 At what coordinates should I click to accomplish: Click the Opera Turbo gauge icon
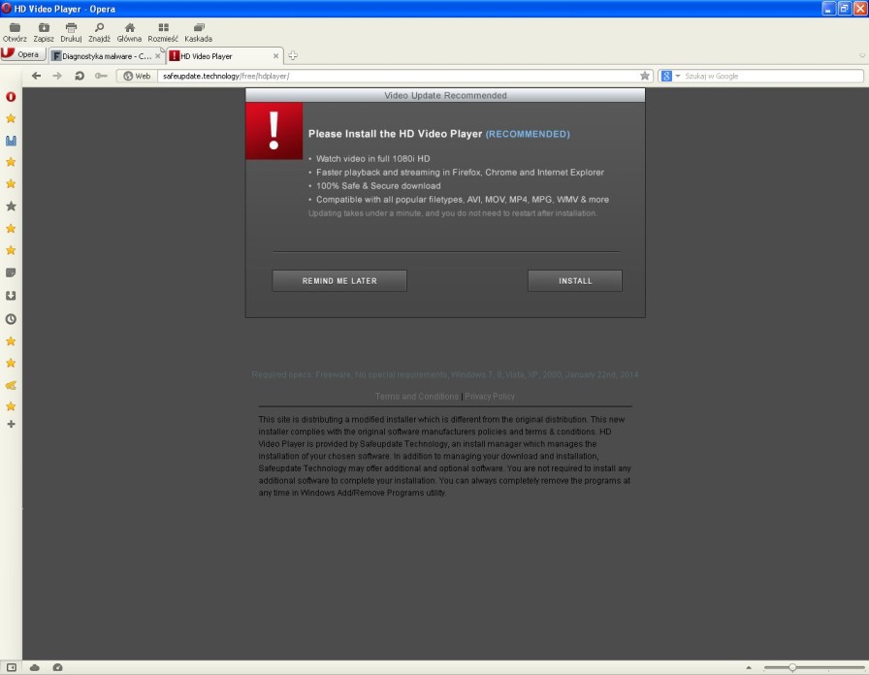coord(57,667)
